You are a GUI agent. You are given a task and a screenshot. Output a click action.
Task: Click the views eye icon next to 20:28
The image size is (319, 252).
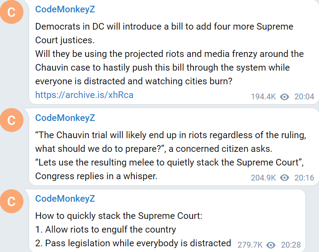pyautogui.click(x=271, y=245)
